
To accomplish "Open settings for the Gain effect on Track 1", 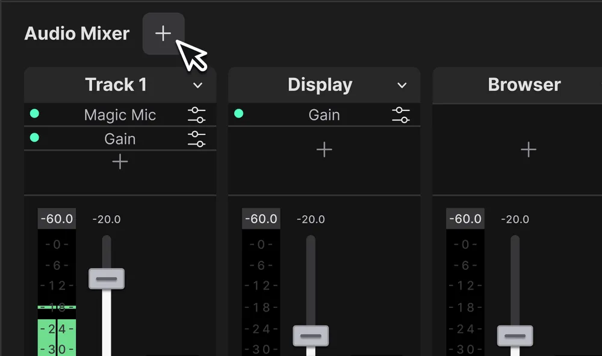I will (x=197, y=139).
